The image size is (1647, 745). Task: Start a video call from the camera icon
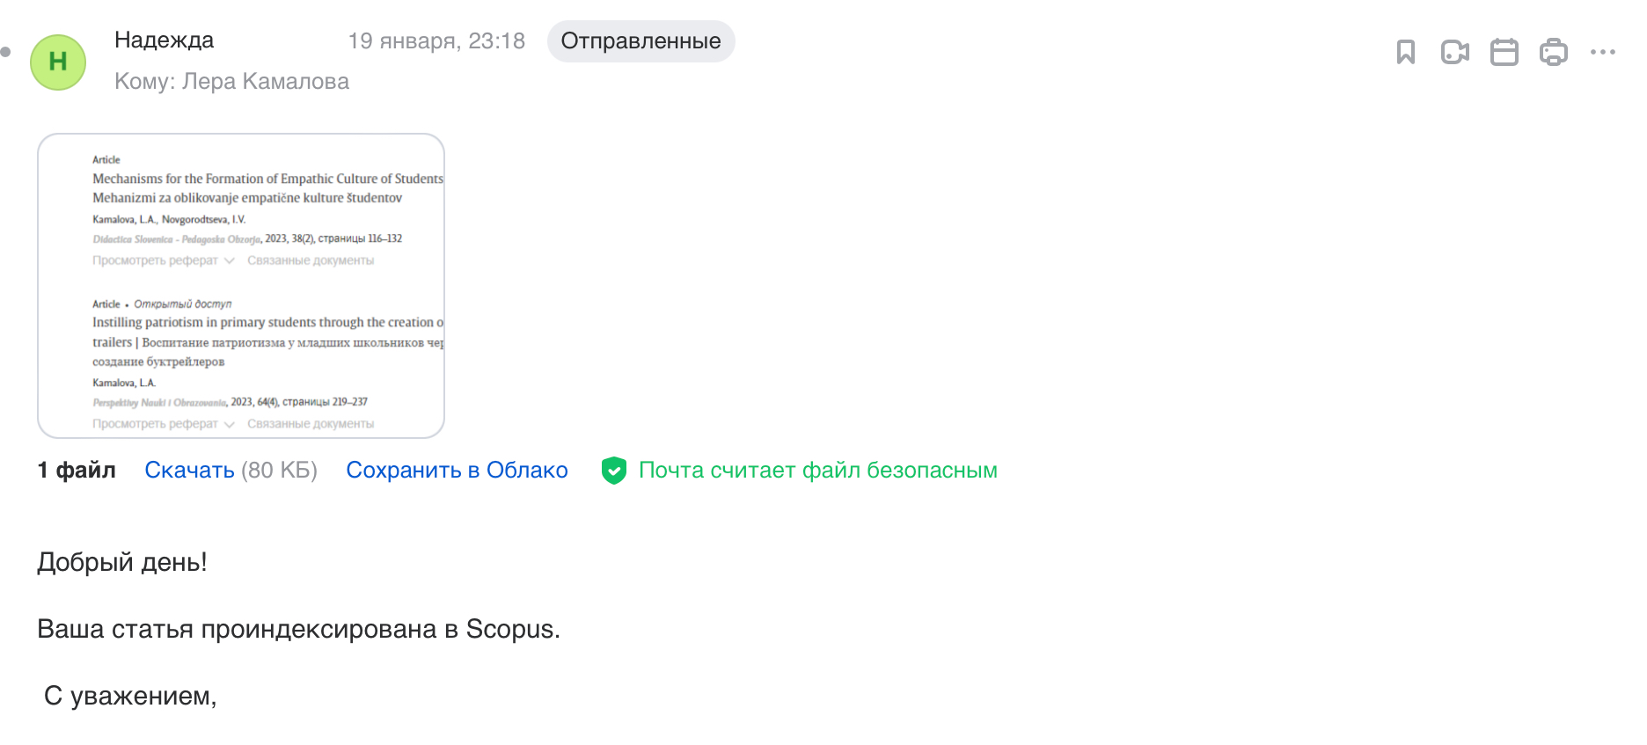[x=1454, y=53]
